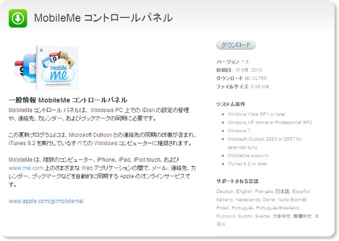Open the www.apple.com/jp/mobileme/ link

tap(46, 201)
